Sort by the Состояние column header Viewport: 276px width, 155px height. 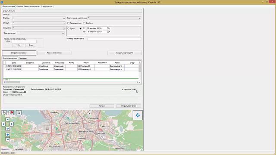pos(46,63)
